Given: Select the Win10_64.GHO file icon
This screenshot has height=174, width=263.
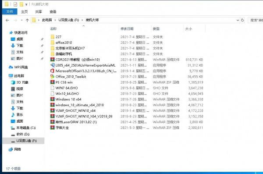Looking at the screenshot, I should click(x=53, y=93).
